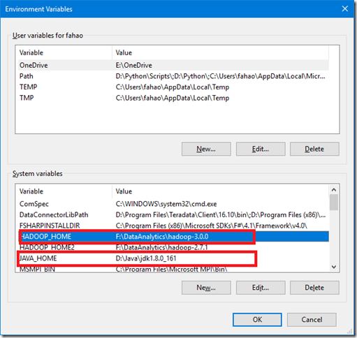Select the OneDrive user variable row
Viewport: 357px width, 338px height.
173,65
